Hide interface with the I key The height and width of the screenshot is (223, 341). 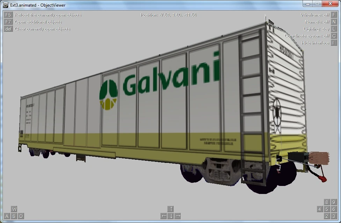point(334,43)
